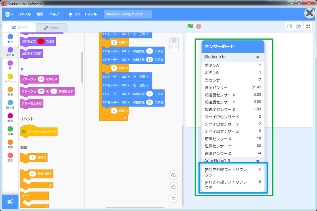The image size is (317, 211).
Task: Collapse the ArtecRobo2.0 sensor section
Action: tap(258, 161)
